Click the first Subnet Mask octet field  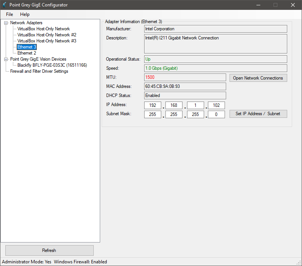[x=153, y=114]
